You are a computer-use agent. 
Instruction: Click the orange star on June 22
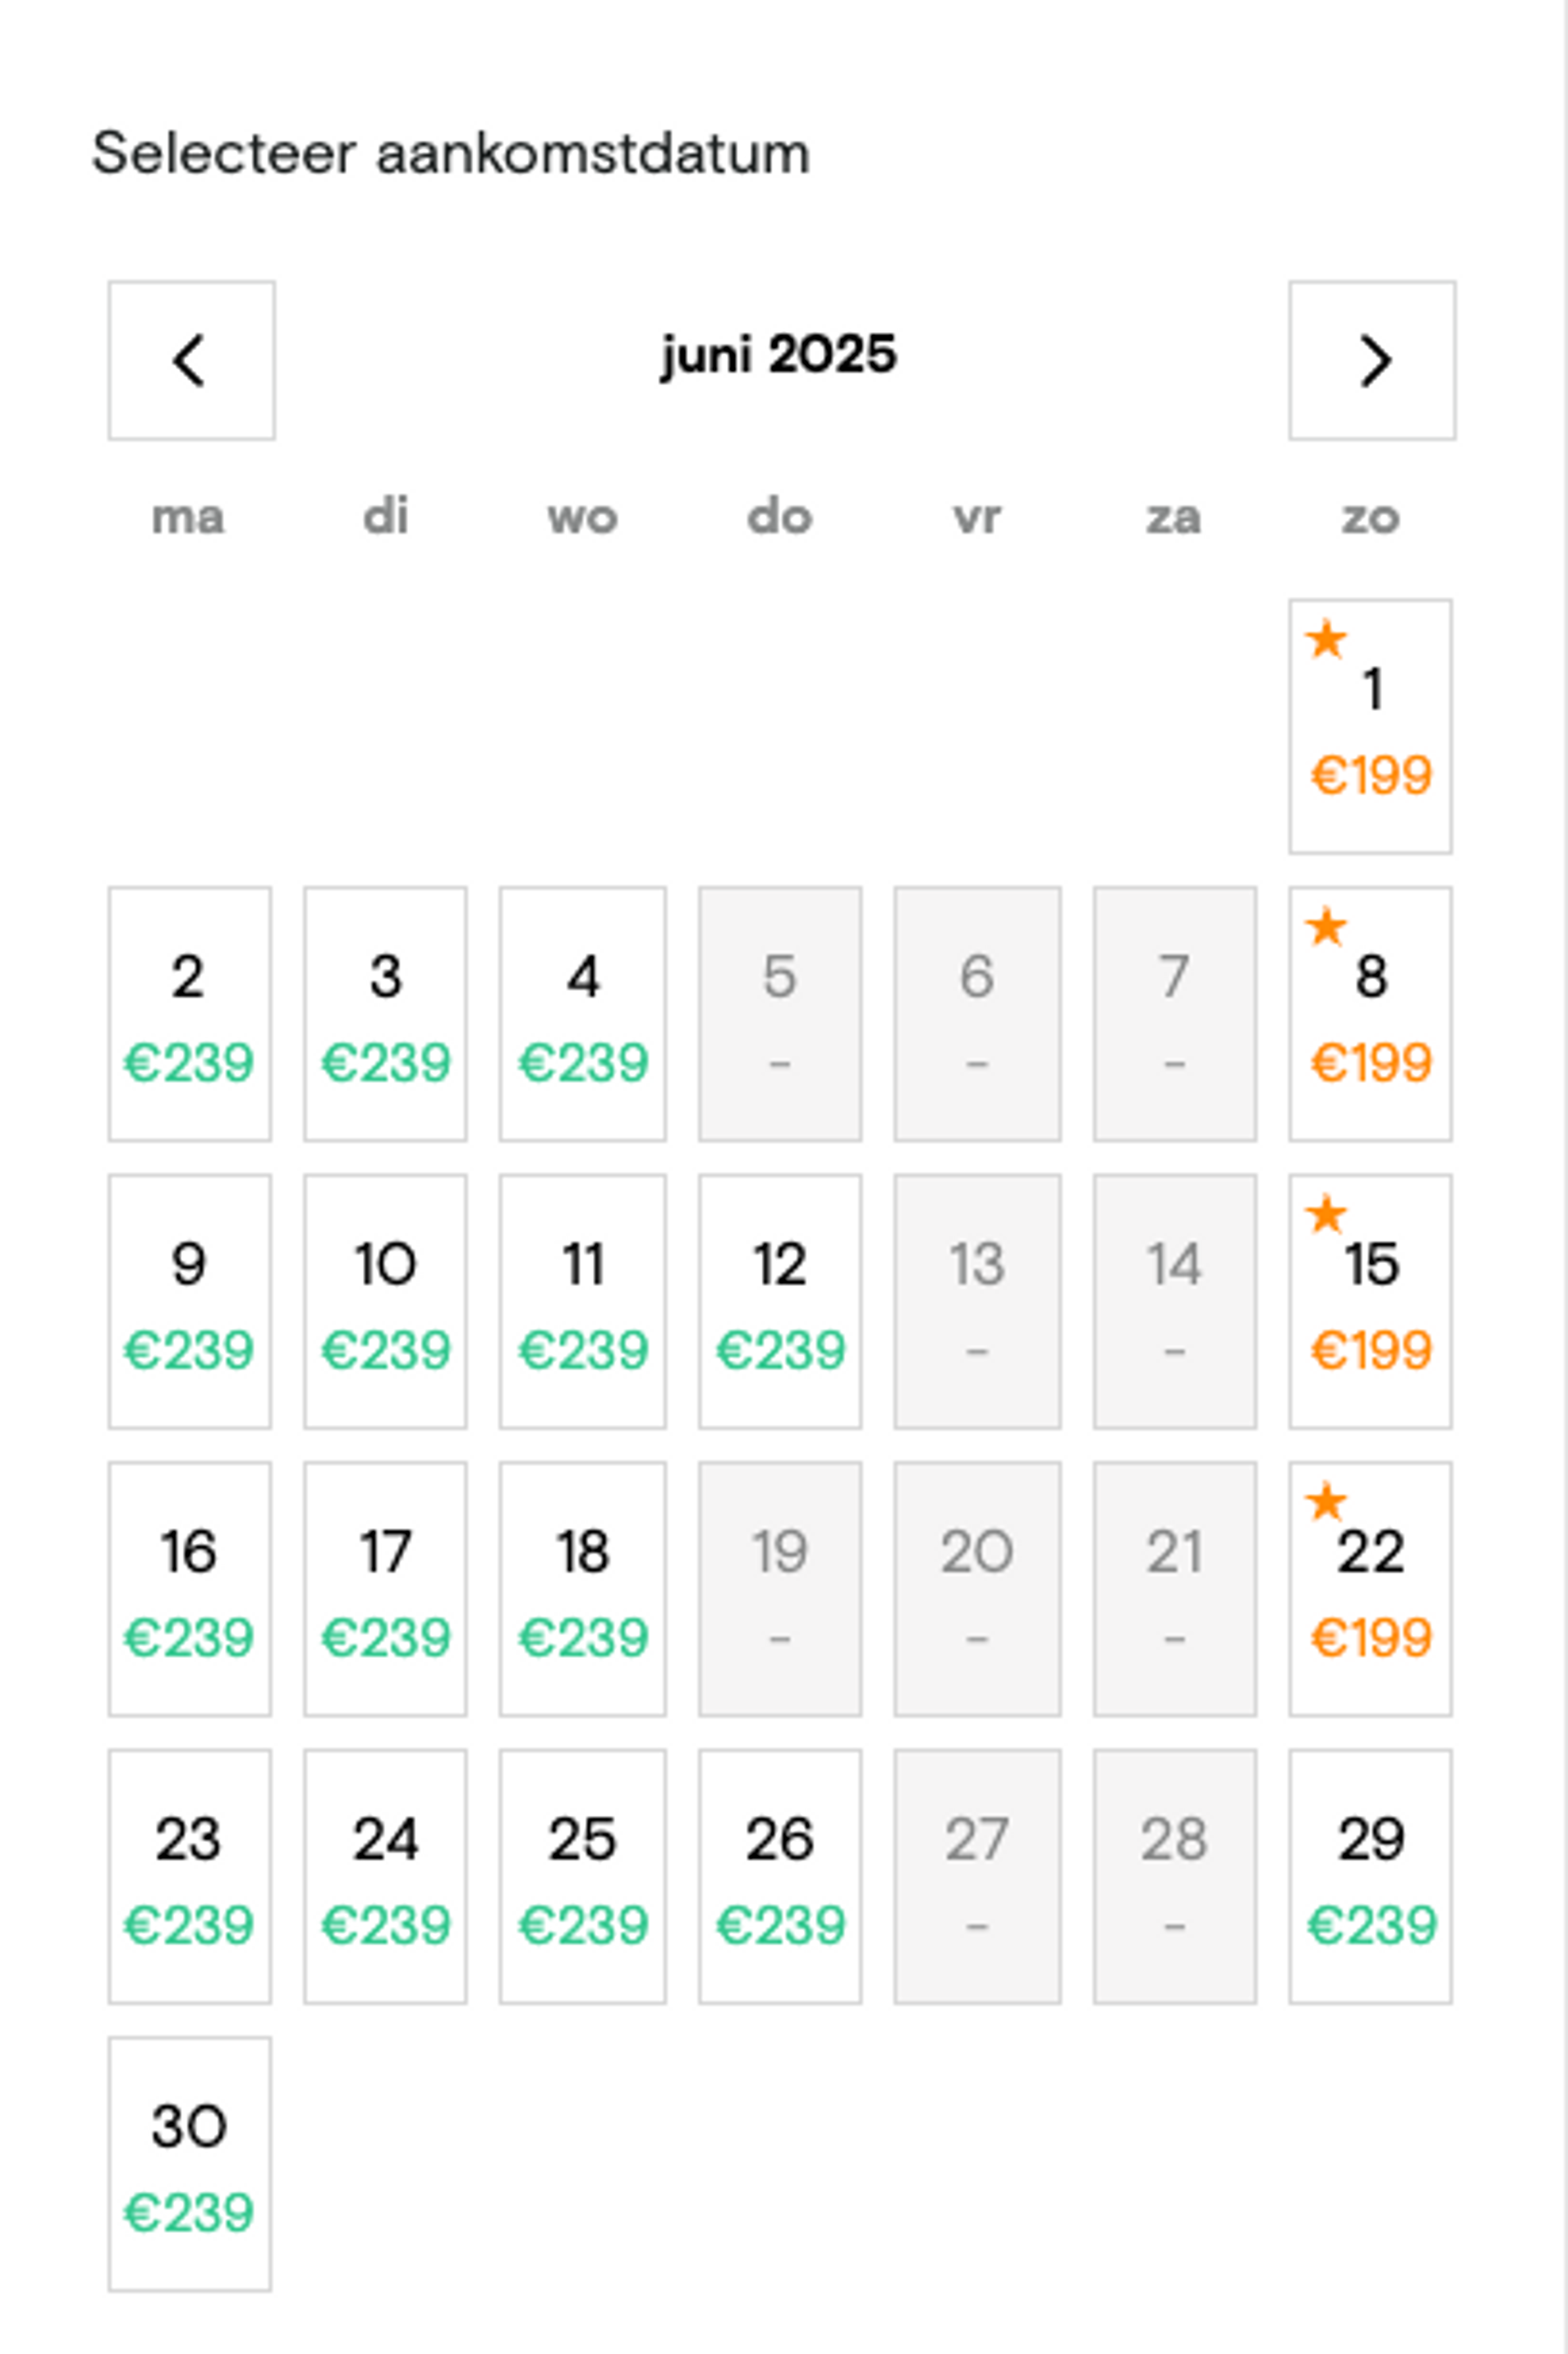(x=1326, y=1501)
